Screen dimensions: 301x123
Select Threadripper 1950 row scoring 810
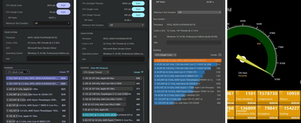pyautogui.click(x=37, y=111)
